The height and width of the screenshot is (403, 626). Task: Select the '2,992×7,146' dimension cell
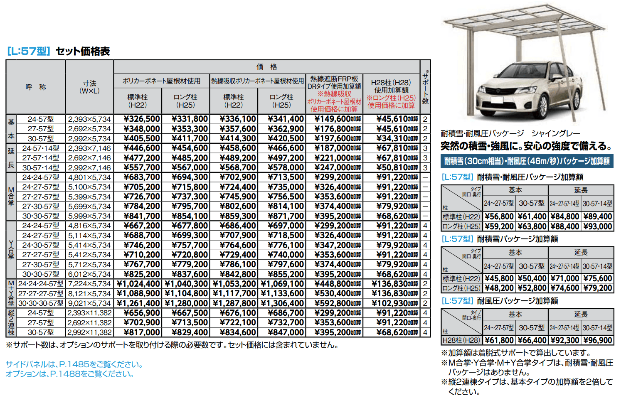point(89,168)
